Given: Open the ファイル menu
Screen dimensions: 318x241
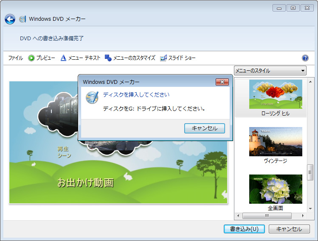Looking at the screenshot, I should point(16,58).
